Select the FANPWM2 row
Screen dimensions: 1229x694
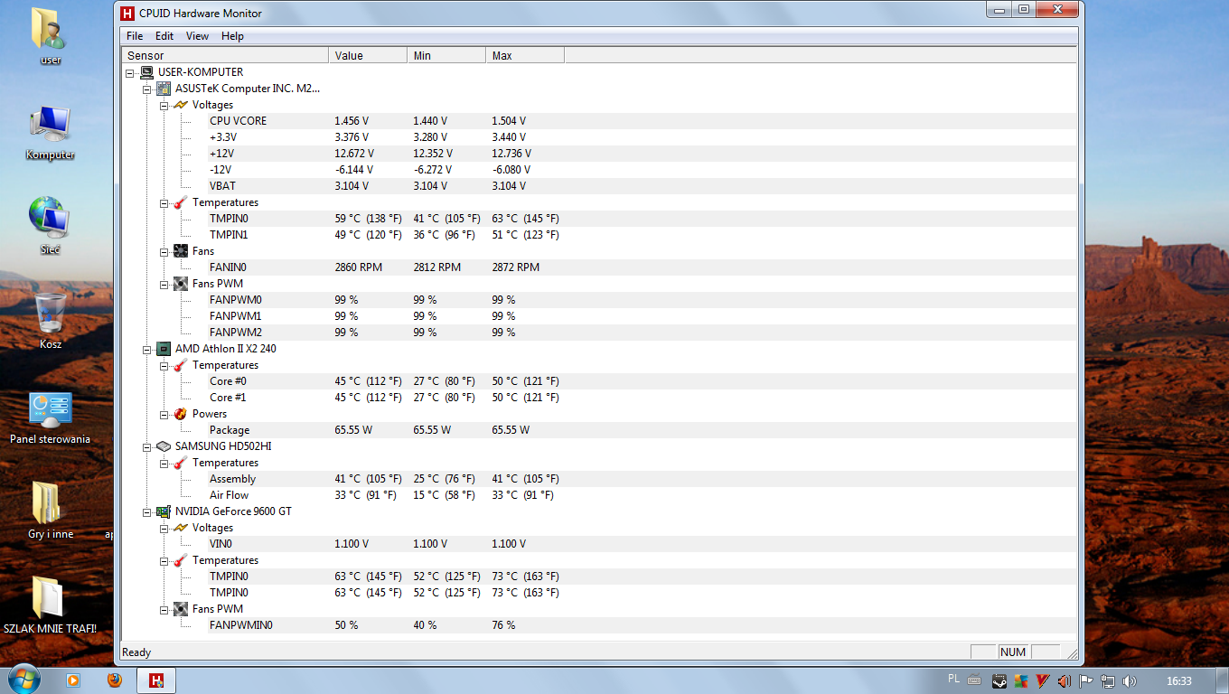(x=642, y=333)
